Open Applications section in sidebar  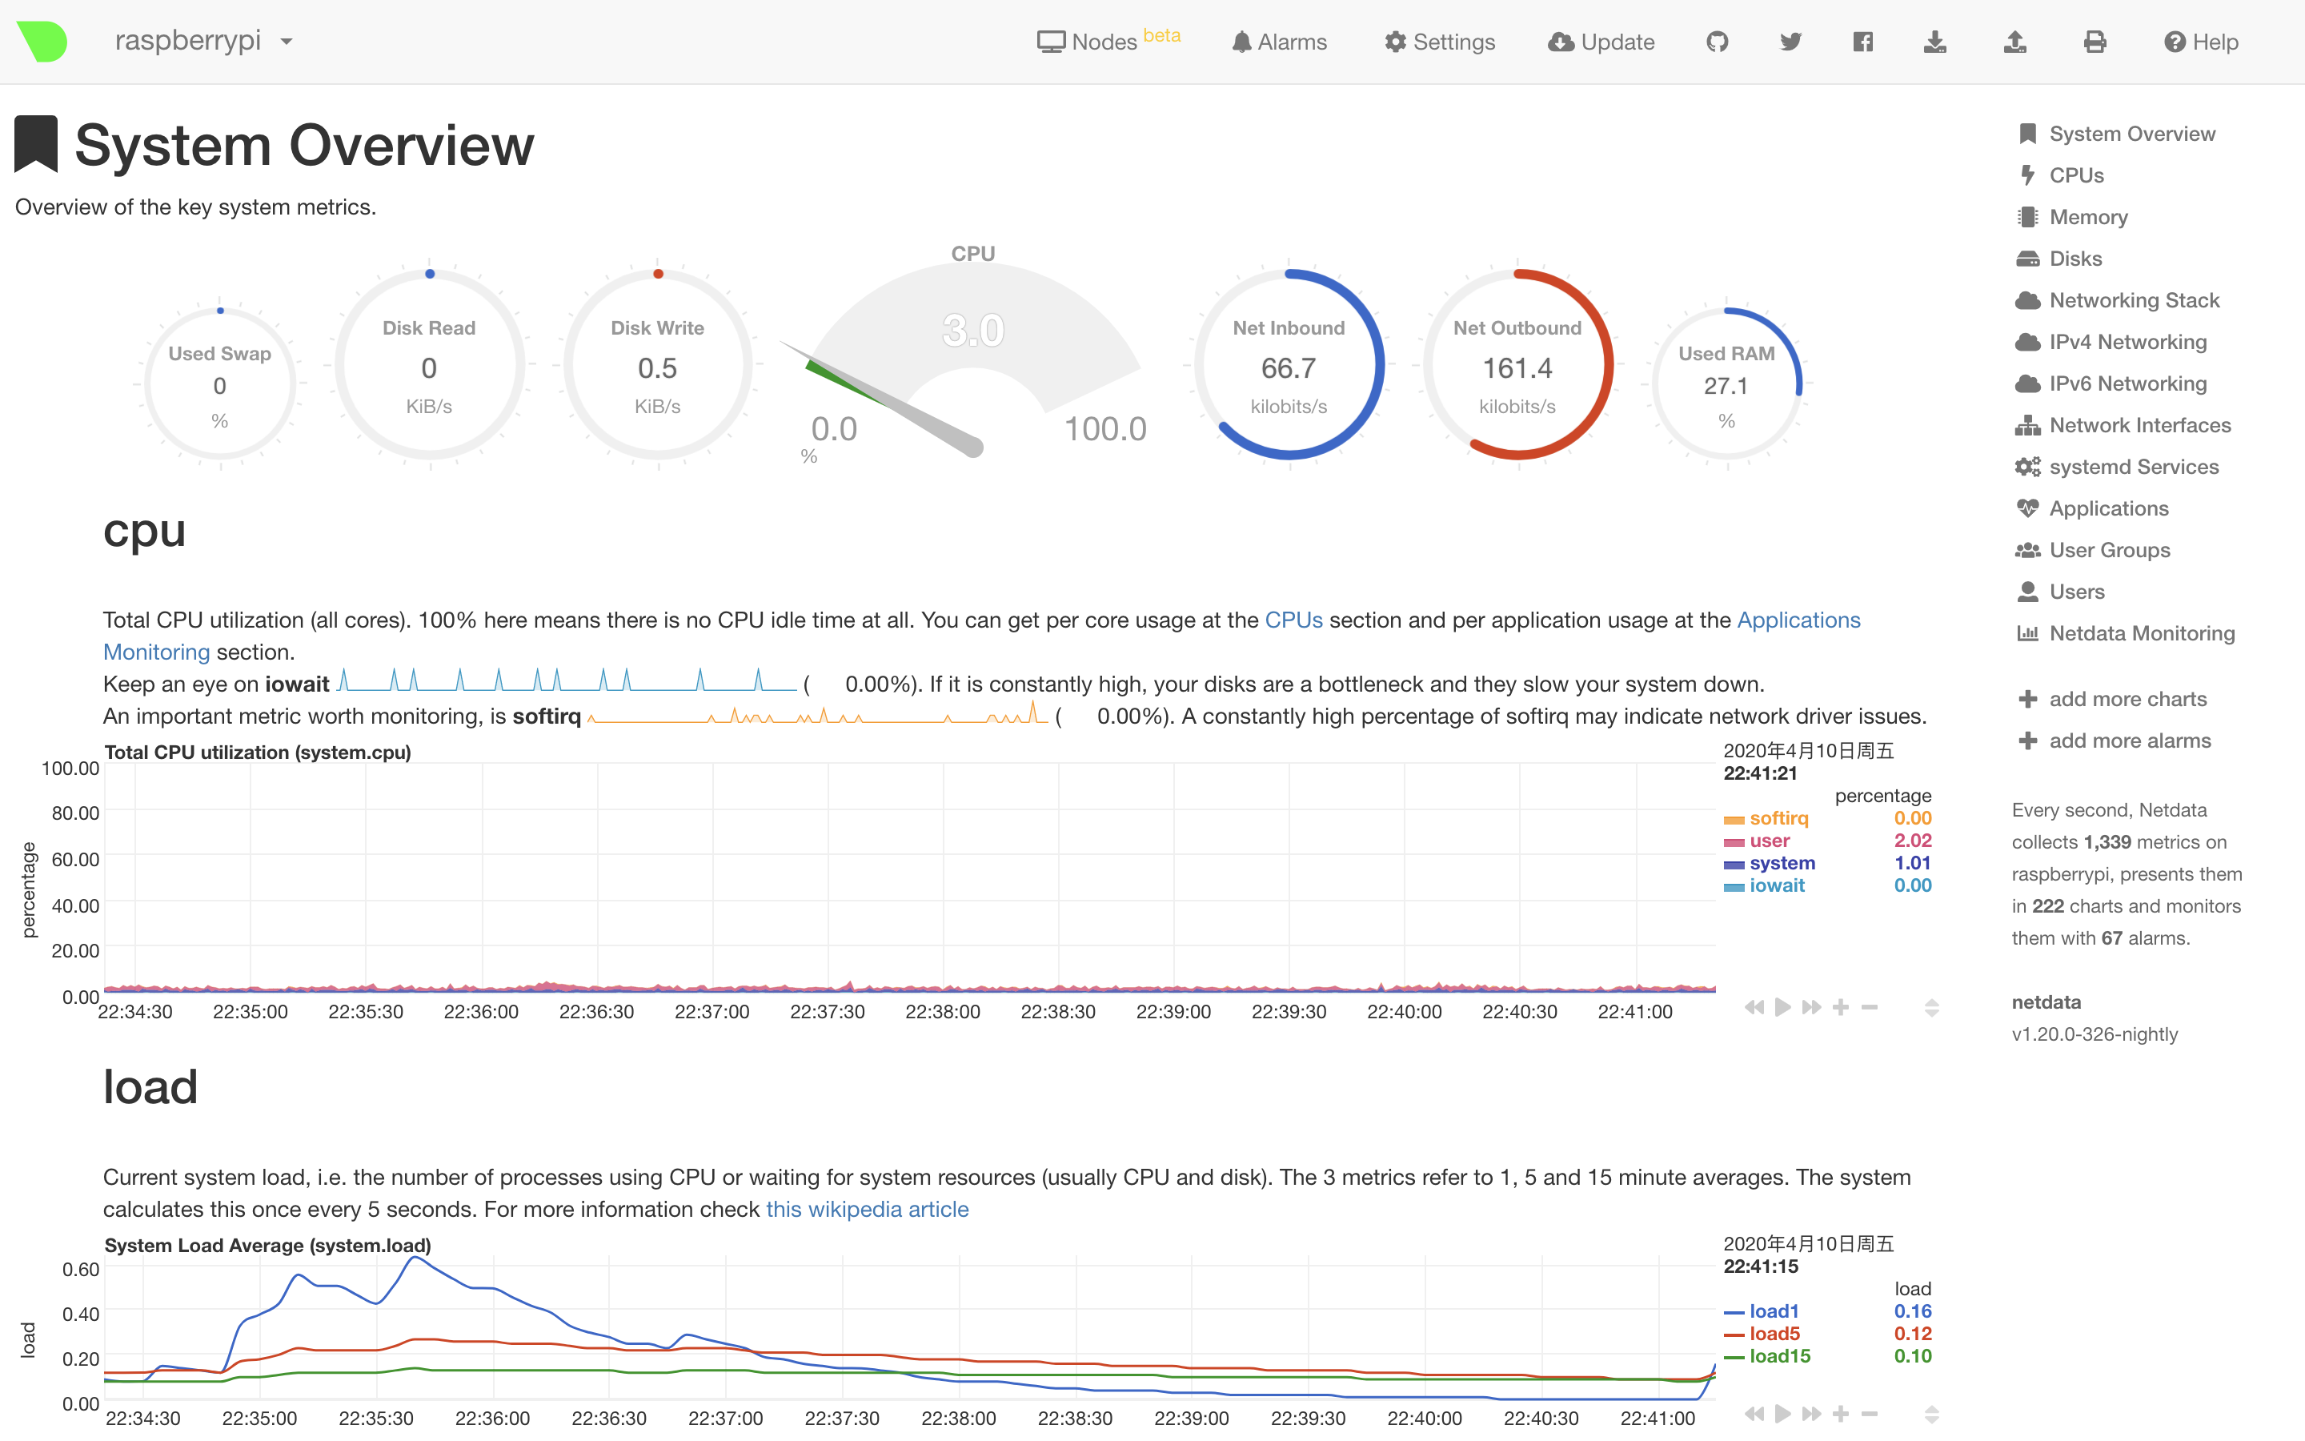click(2091, 509)
